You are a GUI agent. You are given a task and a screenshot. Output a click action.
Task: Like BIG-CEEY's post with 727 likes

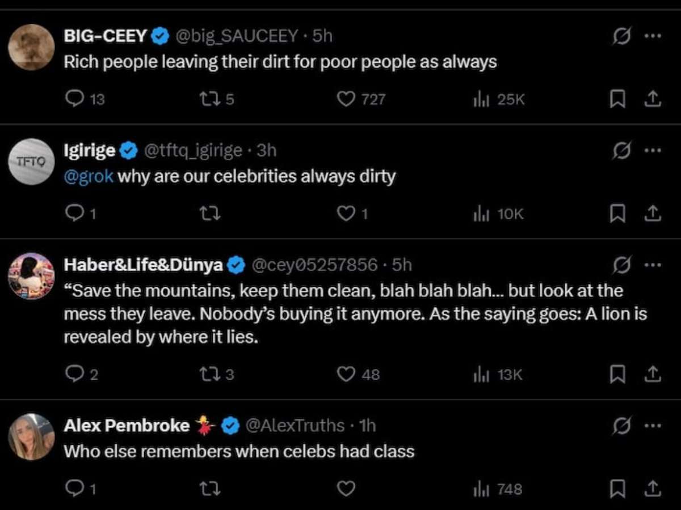(346, 100)
